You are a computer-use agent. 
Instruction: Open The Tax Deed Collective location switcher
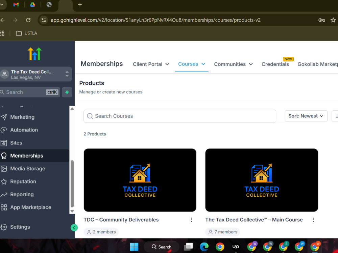pos(36,75)
